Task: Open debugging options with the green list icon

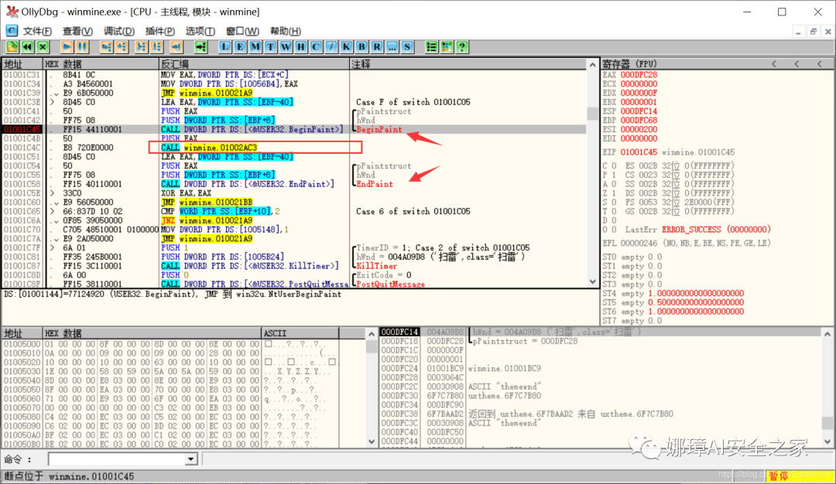Action: [431, 47]
